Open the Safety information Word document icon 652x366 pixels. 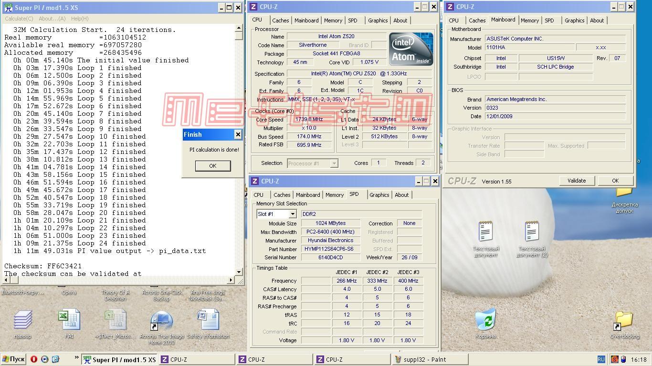coord(208,320)
